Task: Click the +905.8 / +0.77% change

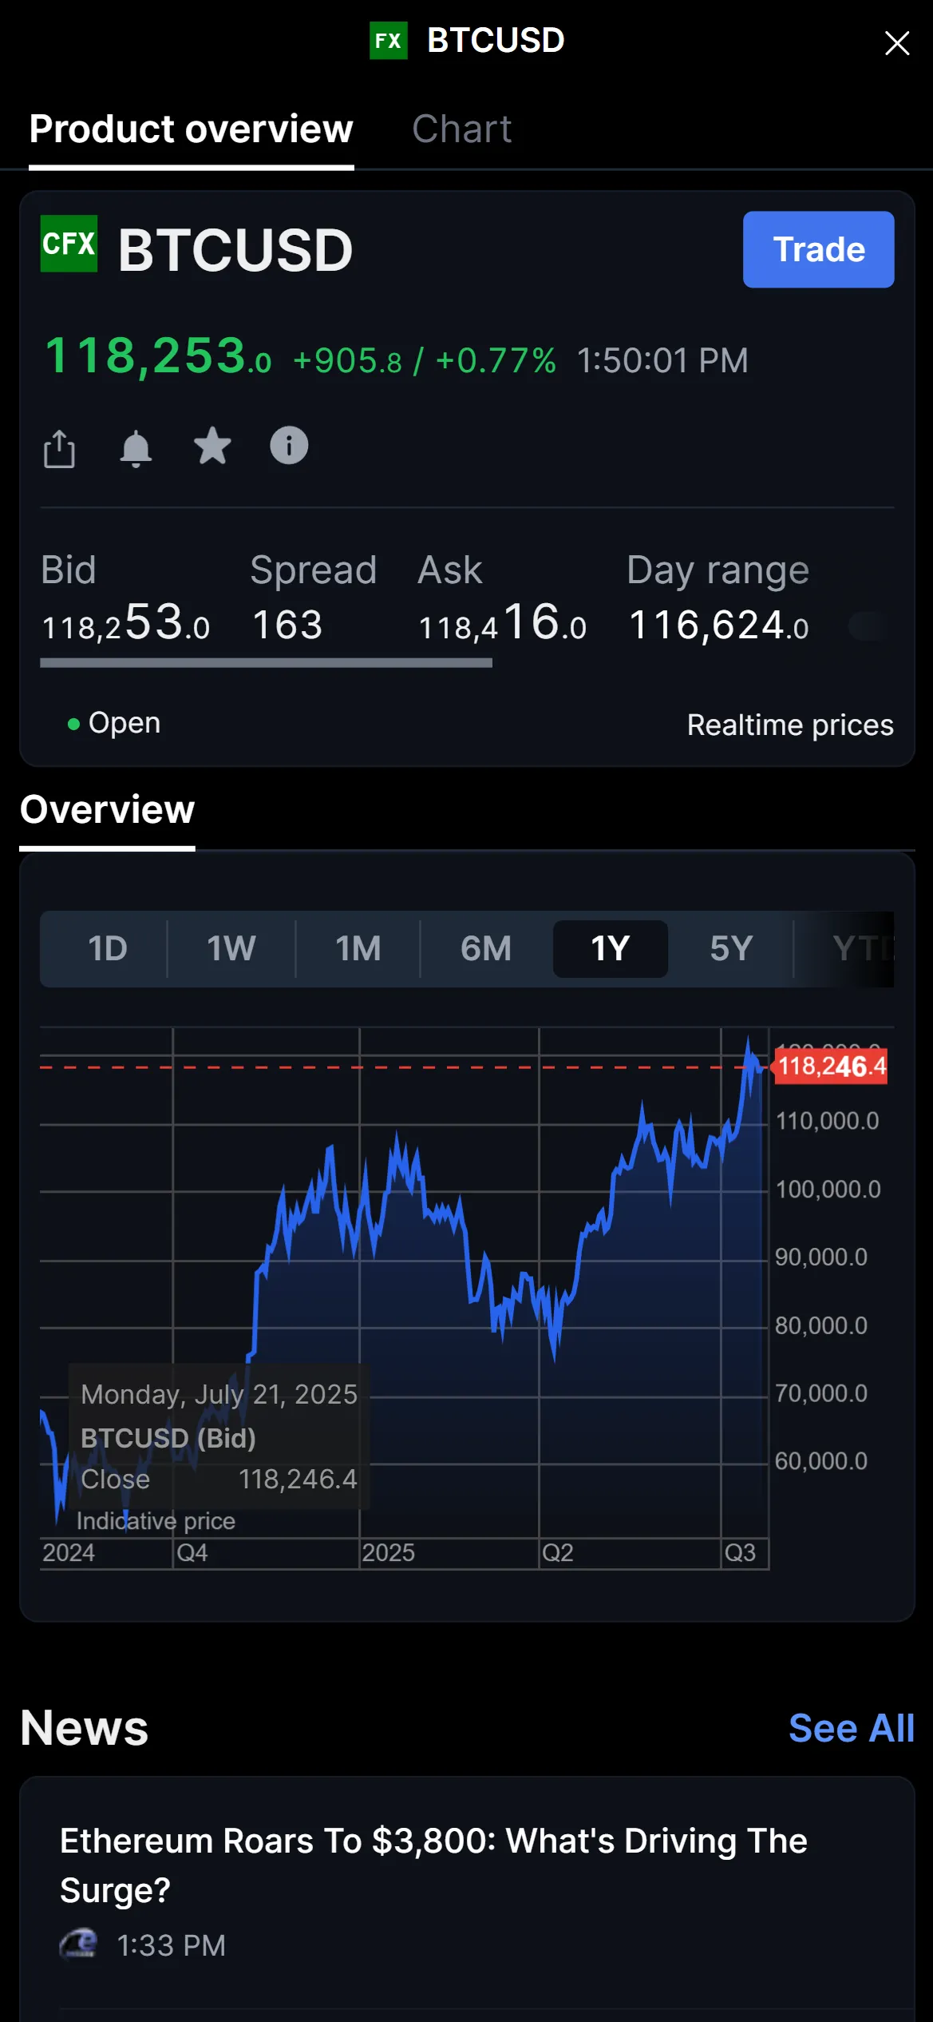Action: pyautogui.click(x=425, y=361)
